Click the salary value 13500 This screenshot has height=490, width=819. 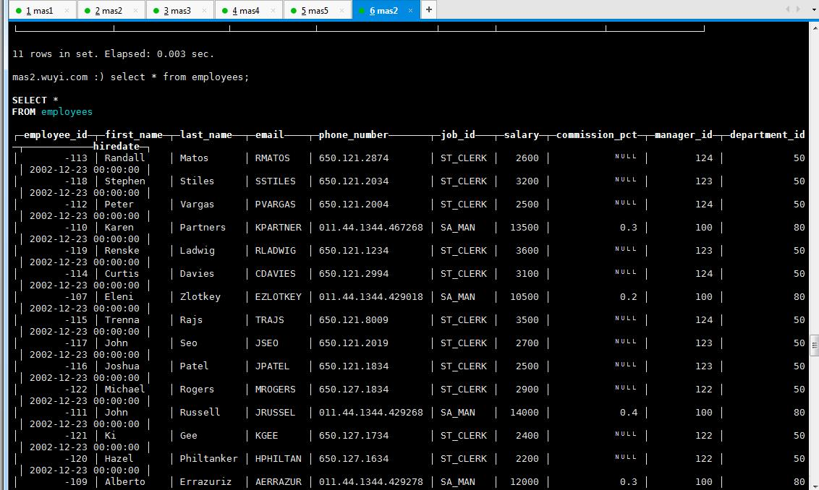[x=525, y=228]
